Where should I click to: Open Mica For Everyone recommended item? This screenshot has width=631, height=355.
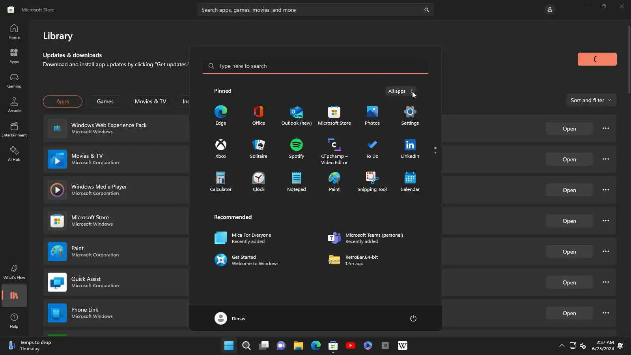coord(258,238)
